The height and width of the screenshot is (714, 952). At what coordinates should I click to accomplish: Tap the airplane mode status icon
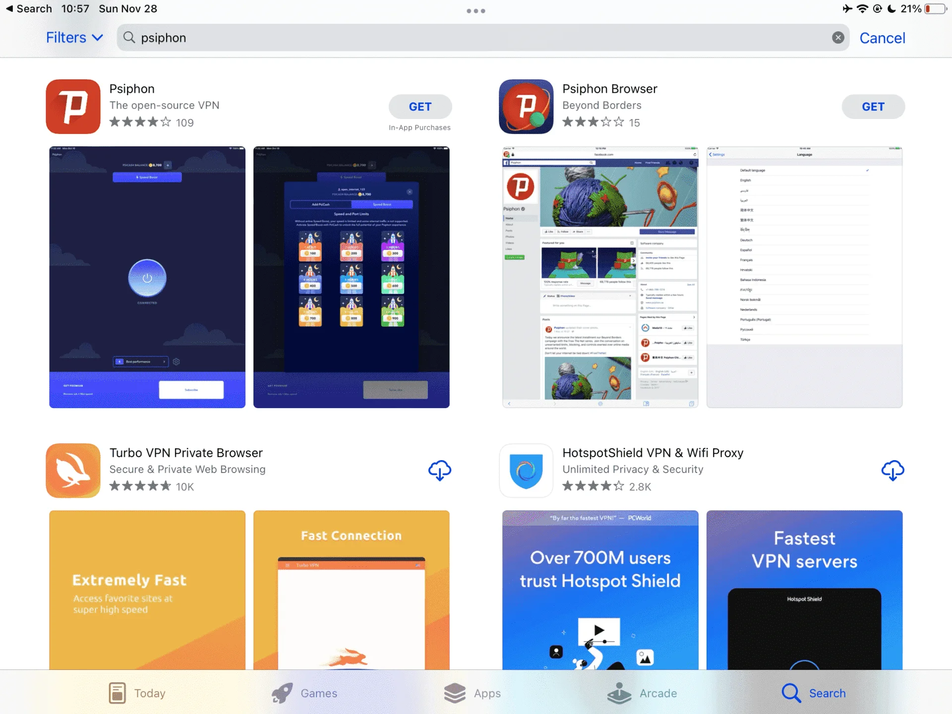pyautogui.click(x=847, y=9)
